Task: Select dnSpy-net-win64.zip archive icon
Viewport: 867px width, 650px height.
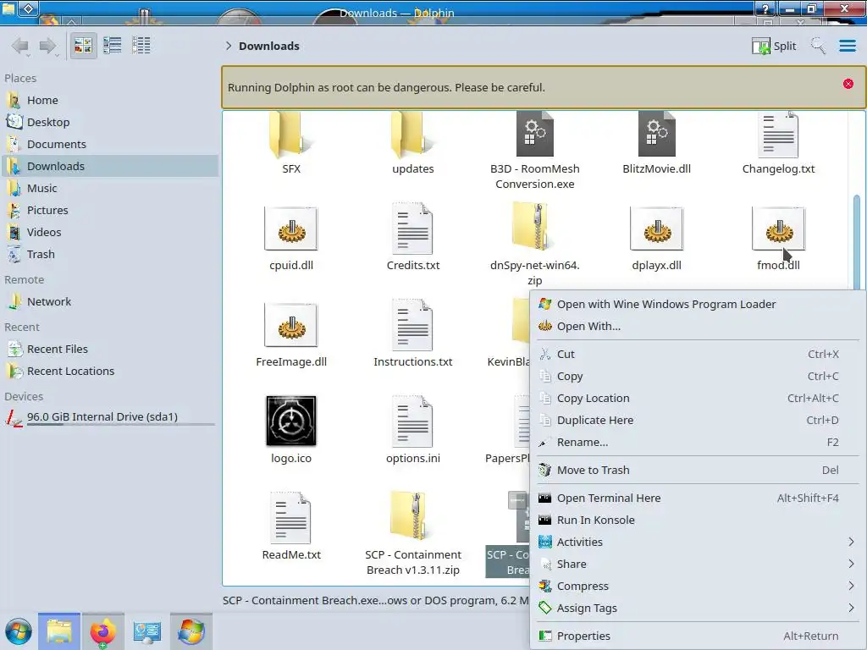Action: [x=533, y=227]
